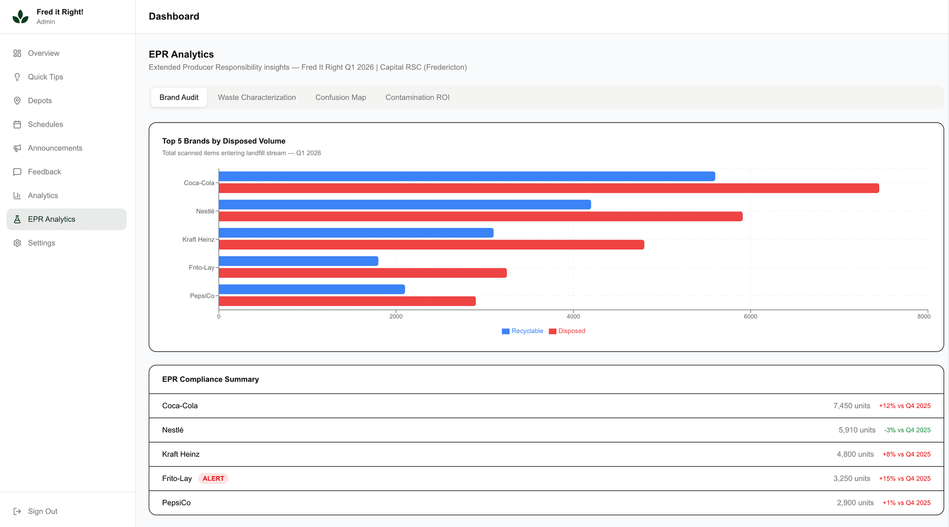Open the Analytics label in the sidebar
The image size is (949, 527).
click(x=43, y=196)
